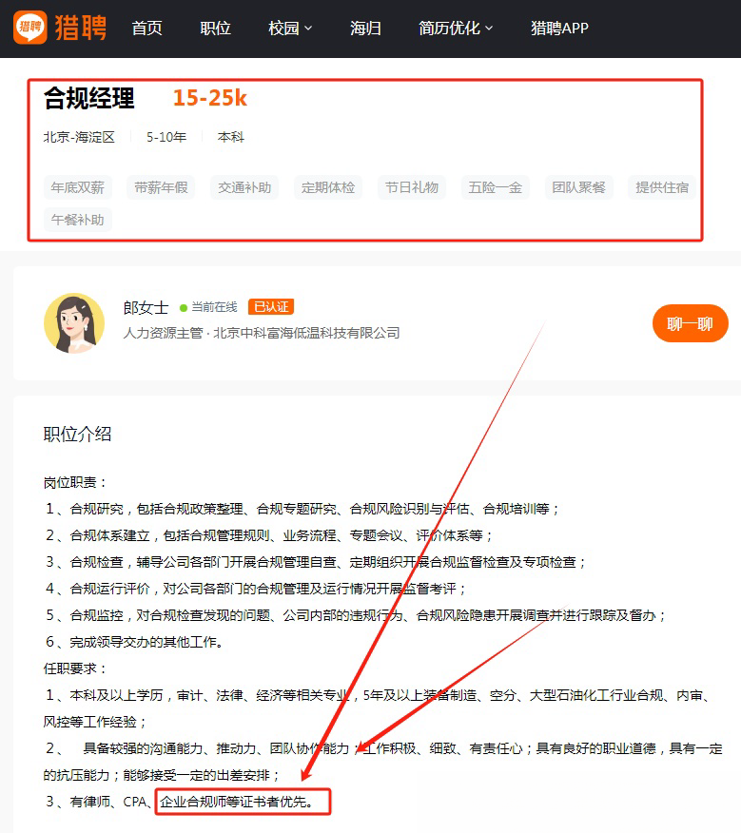Select the 带薪年假 benefit tag

(x=161, y=187)
